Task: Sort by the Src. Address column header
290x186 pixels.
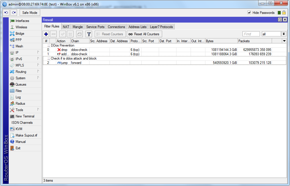Action: point(99,41)
